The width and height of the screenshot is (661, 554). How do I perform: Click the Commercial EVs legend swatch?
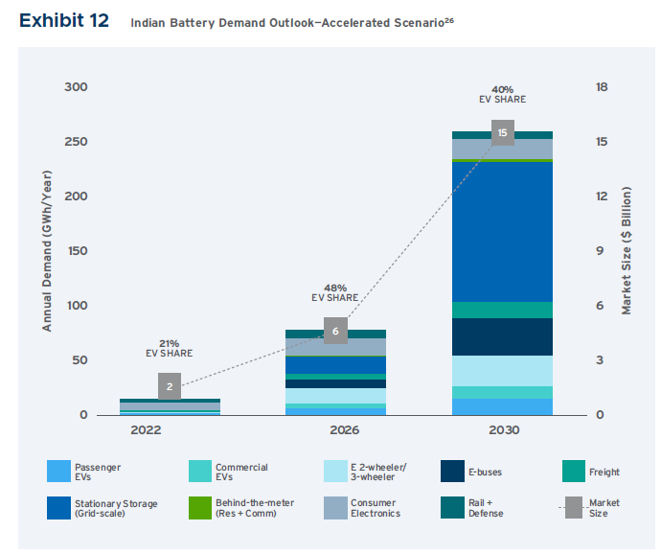pyautogui.click(x=201, y=472)
